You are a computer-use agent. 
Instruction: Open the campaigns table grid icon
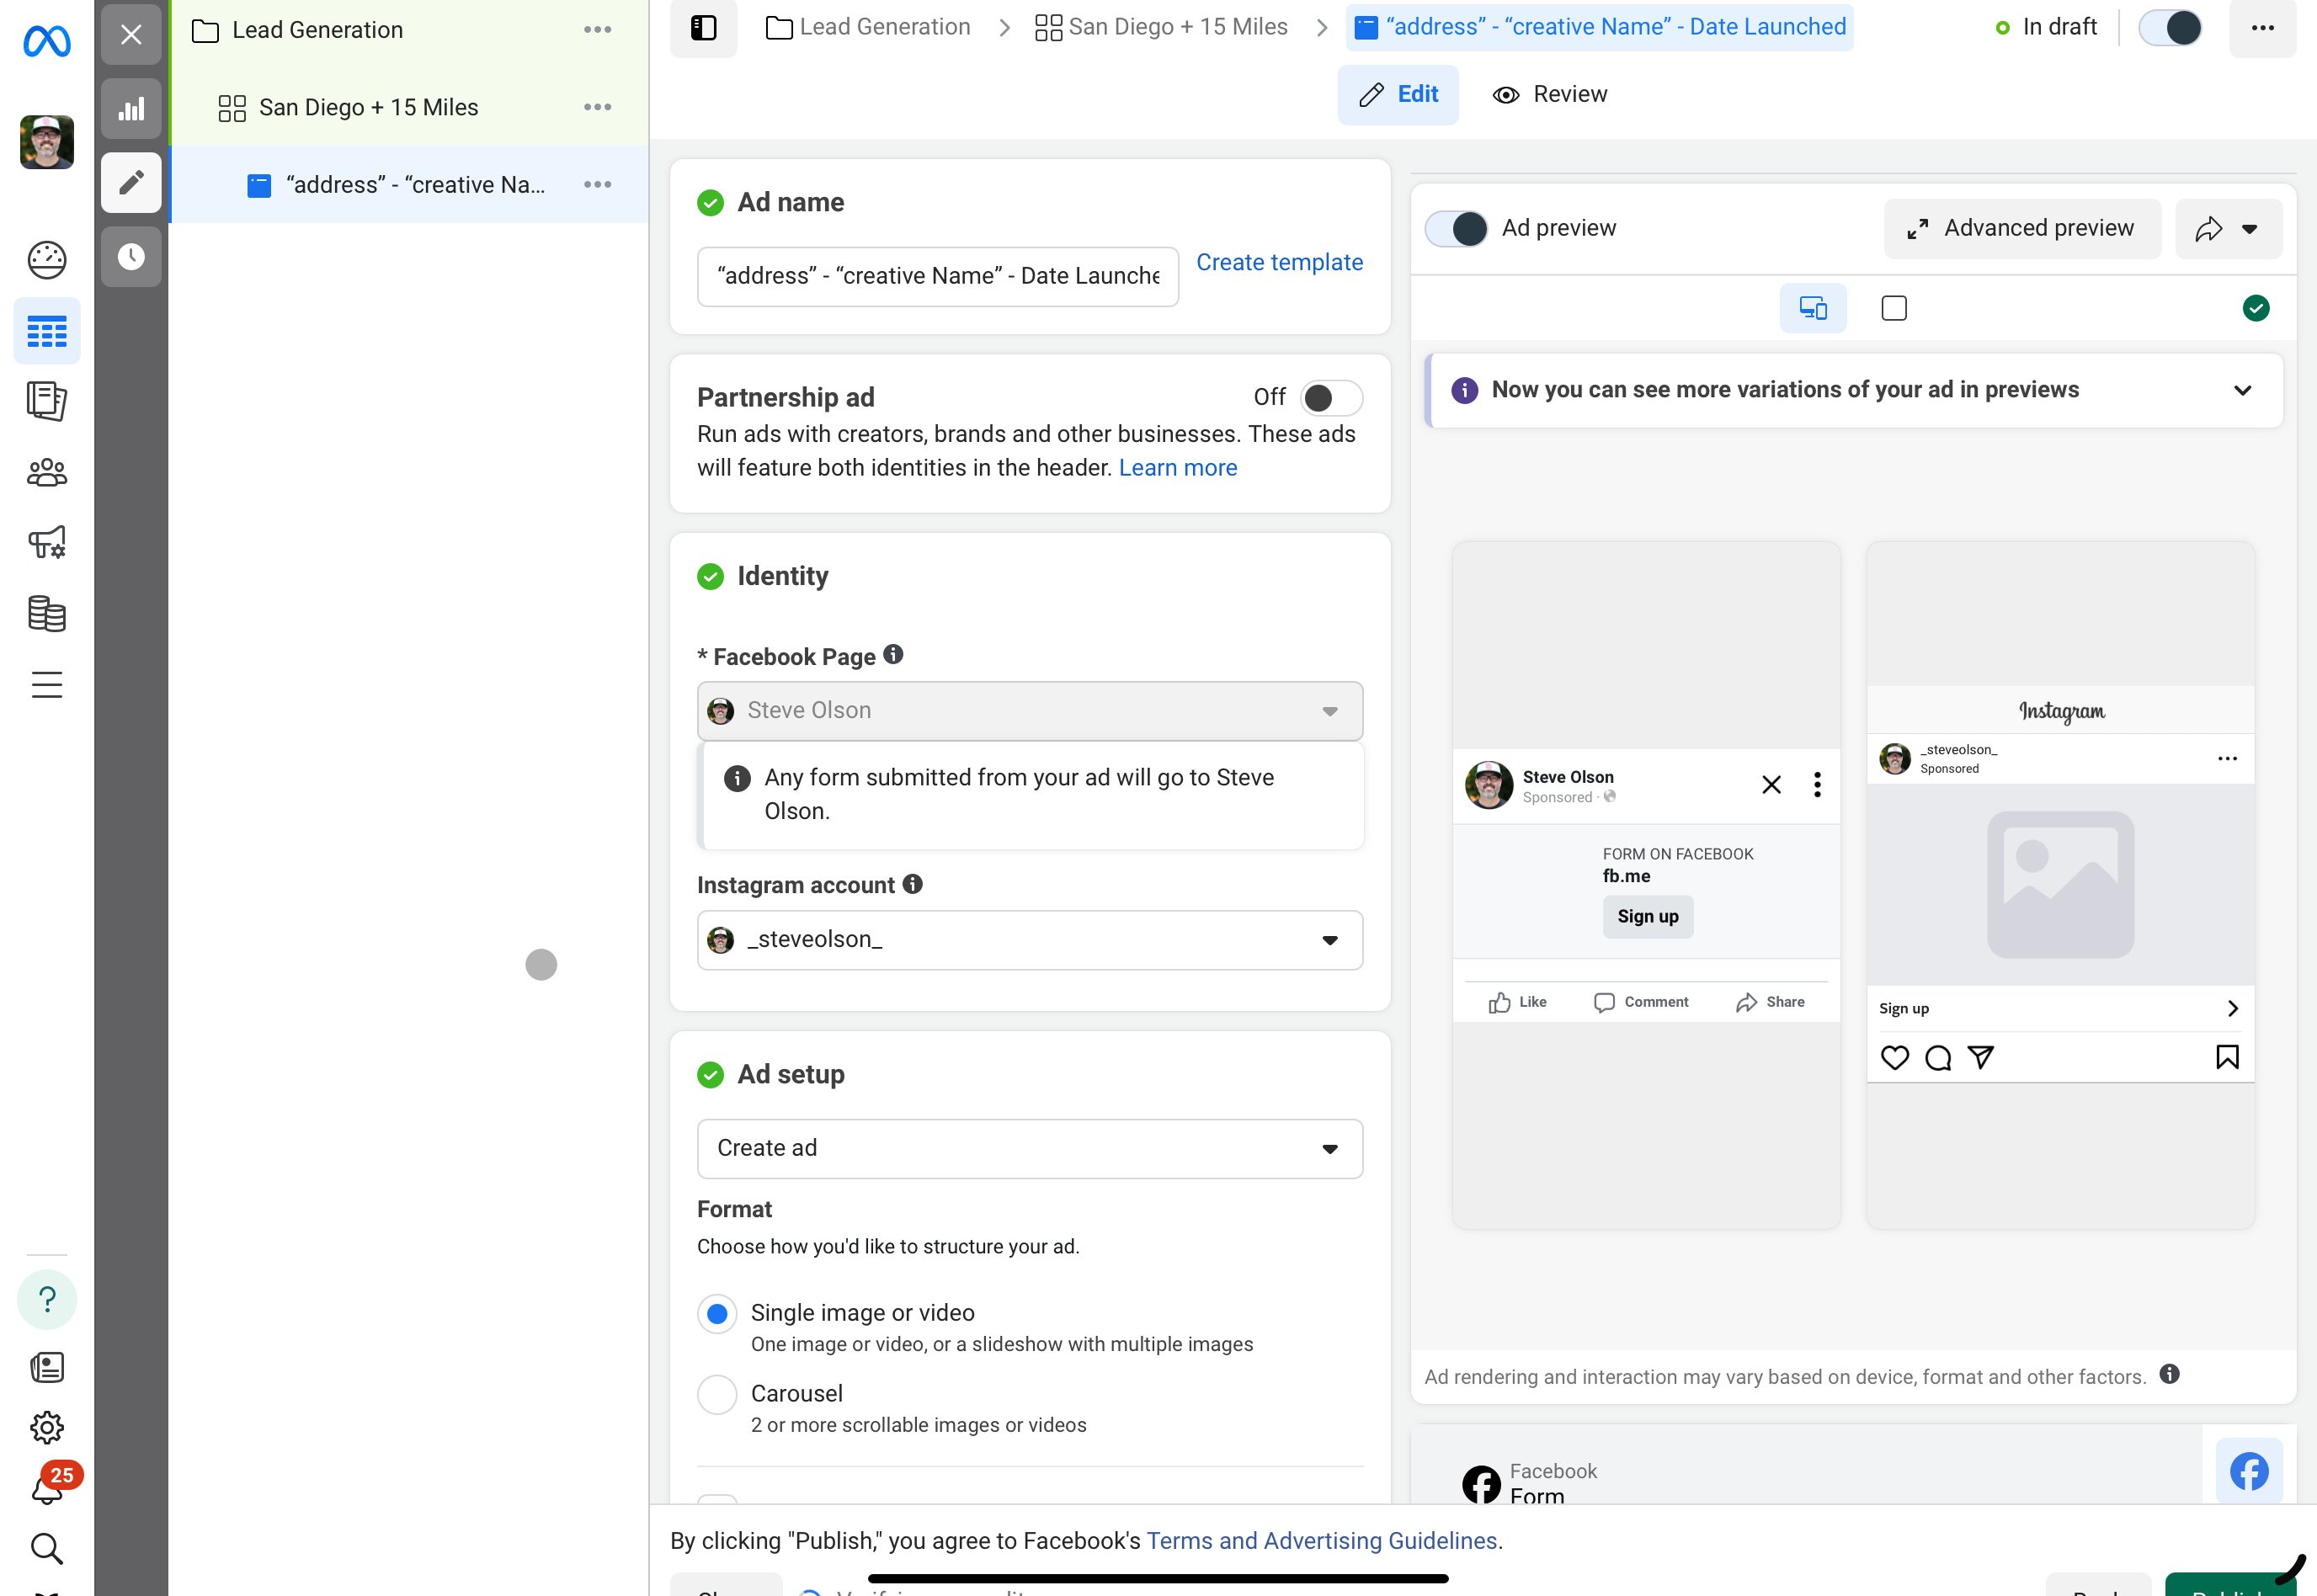[47, 332]
